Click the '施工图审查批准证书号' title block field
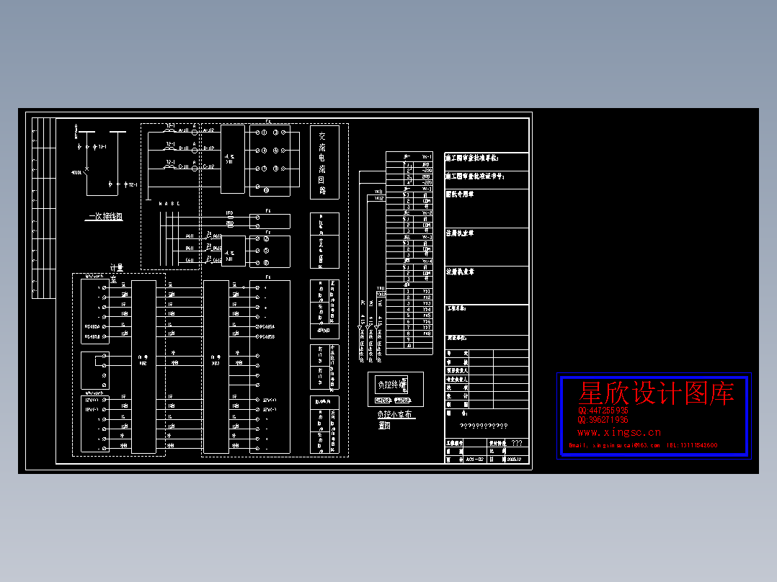 487,180
